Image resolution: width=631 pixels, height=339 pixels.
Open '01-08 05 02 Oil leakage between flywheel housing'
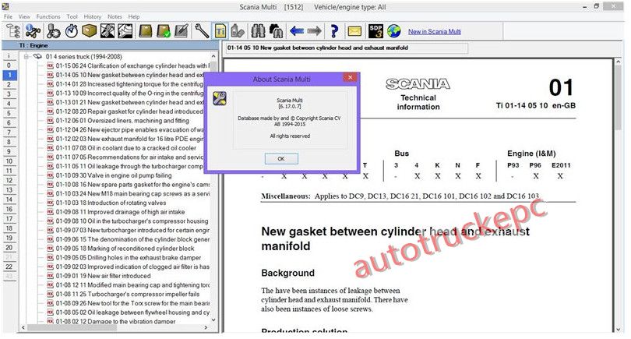coord(132,312)
